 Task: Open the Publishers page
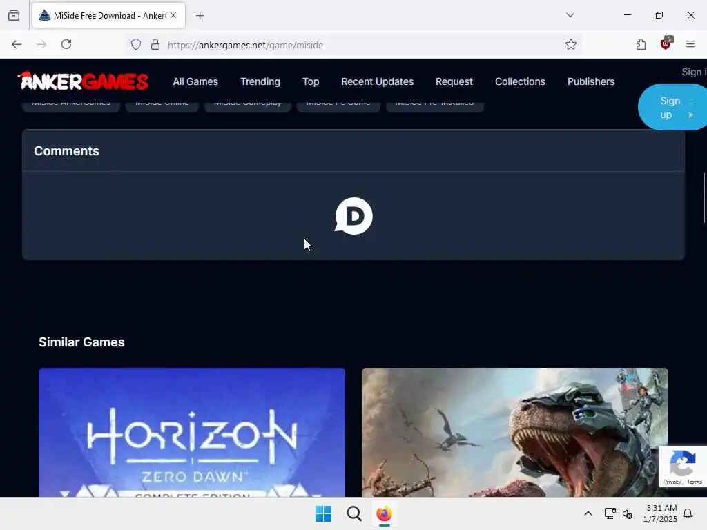[x=591, y=81]
